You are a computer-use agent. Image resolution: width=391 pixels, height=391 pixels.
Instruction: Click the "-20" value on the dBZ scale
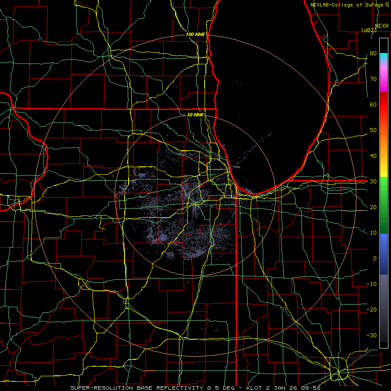click(x=371, y=309)
